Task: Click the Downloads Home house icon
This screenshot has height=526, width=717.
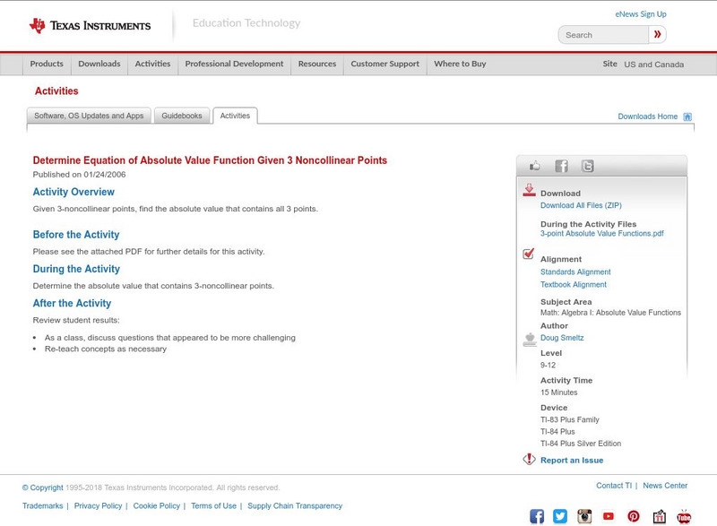Action: [x=687, y=116]
